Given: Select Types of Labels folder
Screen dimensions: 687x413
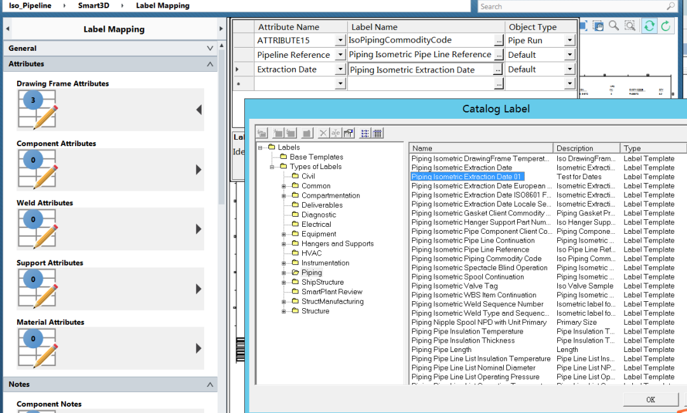Looking at the screenshot, I should (x=316, y=166).
